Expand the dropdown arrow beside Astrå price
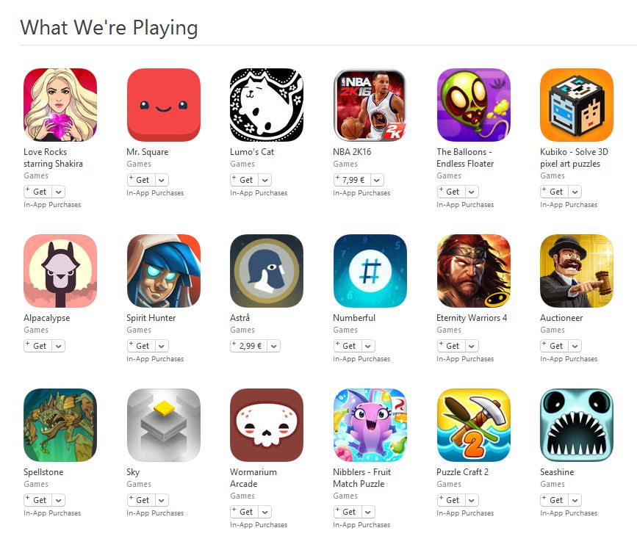The height and width of the screenshot is (550, 637). click(x=274, y=346)
